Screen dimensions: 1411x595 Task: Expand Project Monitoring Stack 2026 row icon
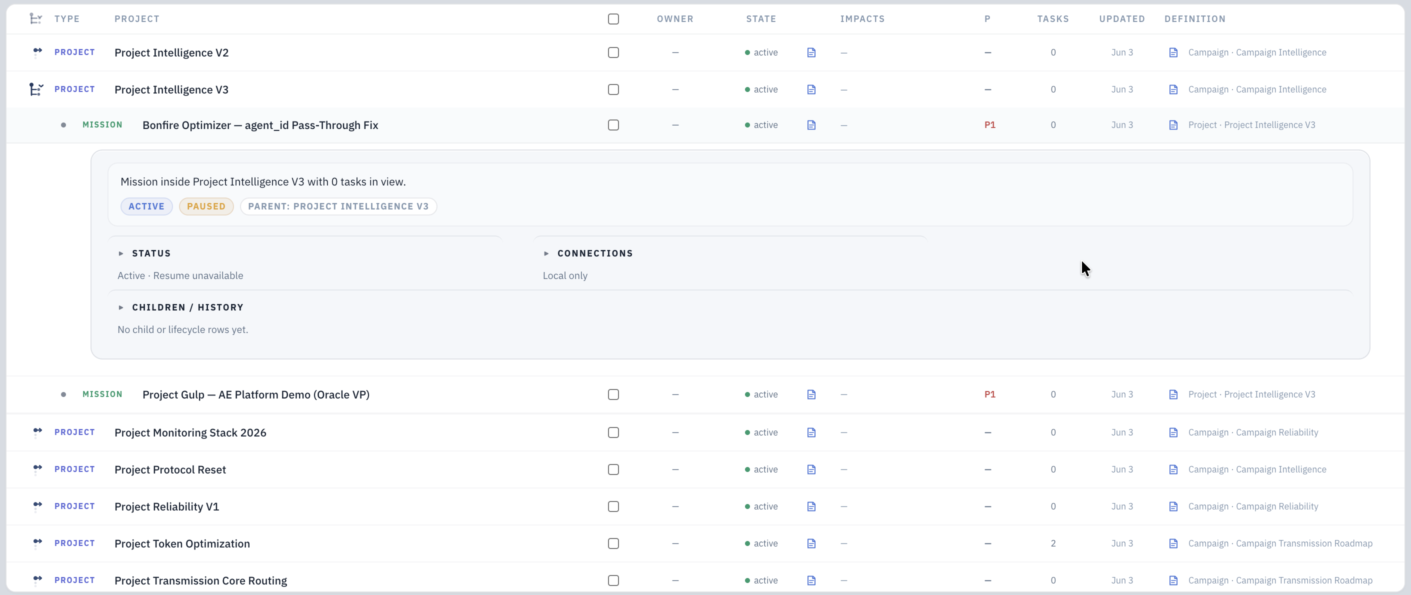(x=37, y=432)
